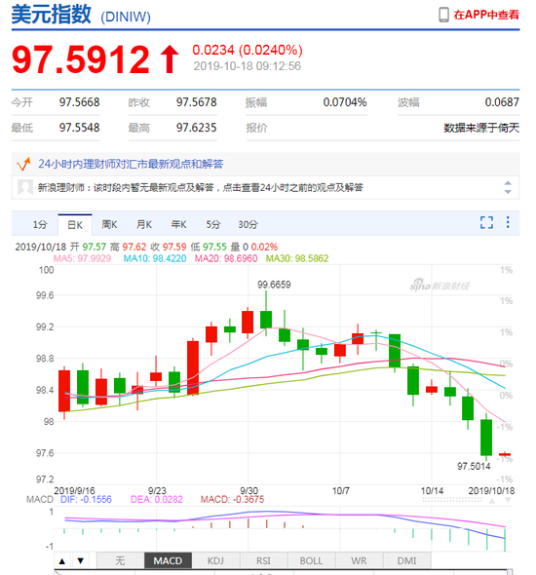
Task: Switch to the 月K chart tab
Action: pyautogui.click(x=144, y=224)
